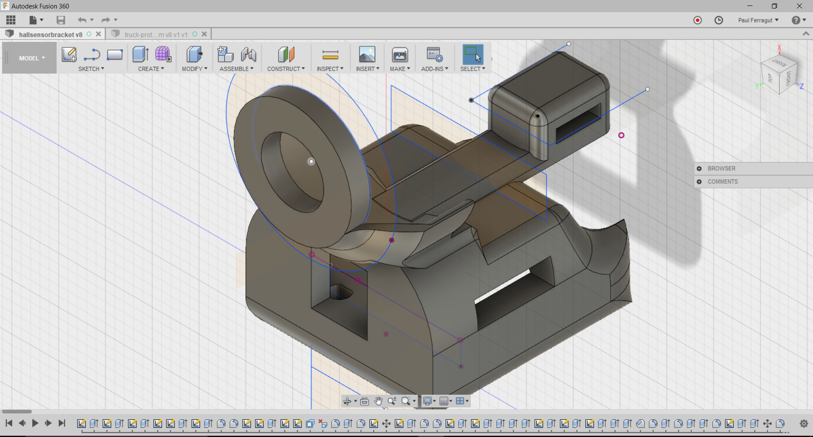Open Grid and Snaps settings icon
Screen dimensions: 813x437
click(444, 401)
